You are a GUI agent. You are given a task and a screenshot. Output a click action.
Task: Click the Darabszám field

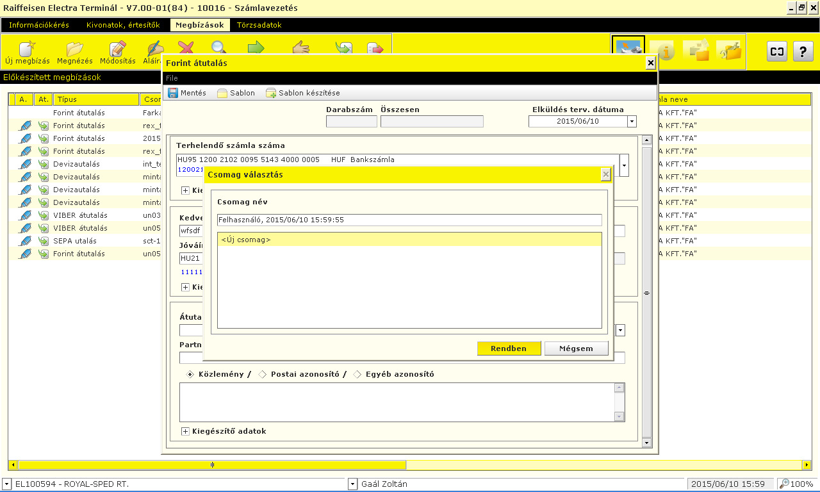[x=351, y=121]
